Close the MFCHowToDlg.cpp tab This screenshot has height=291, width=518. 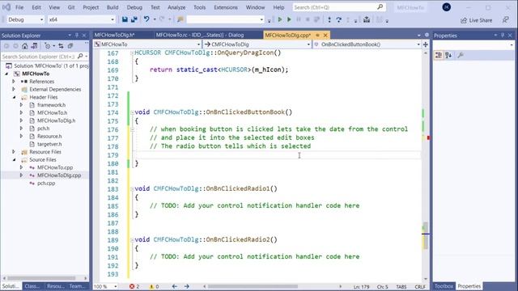pyautogui.click(x=325, y=35)
